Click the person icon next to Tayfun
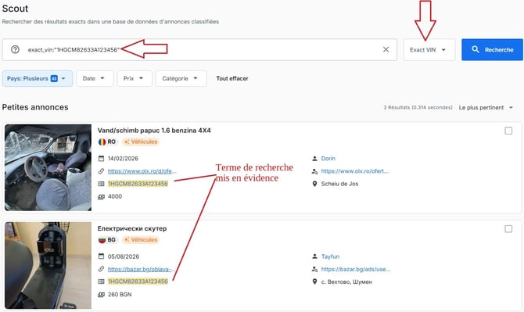Screen dimensions: 524x312 coord(314,256)
